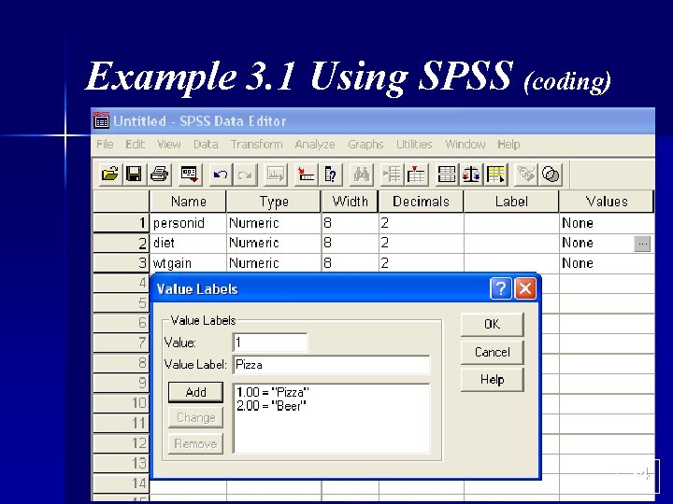The image size is (673, 504).
Task: Click the Remove button
Action: [x=195, y=443]
